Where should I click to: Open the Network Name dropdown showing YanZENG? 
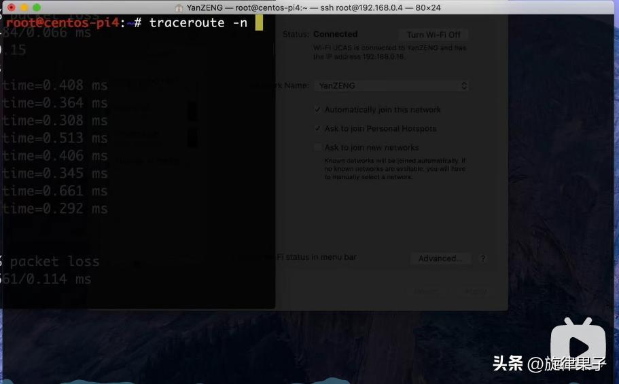point(392,85)
